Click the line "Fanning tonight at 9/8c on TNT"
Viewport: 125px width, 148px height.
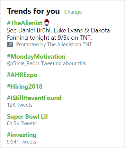(x=50, y=38)
